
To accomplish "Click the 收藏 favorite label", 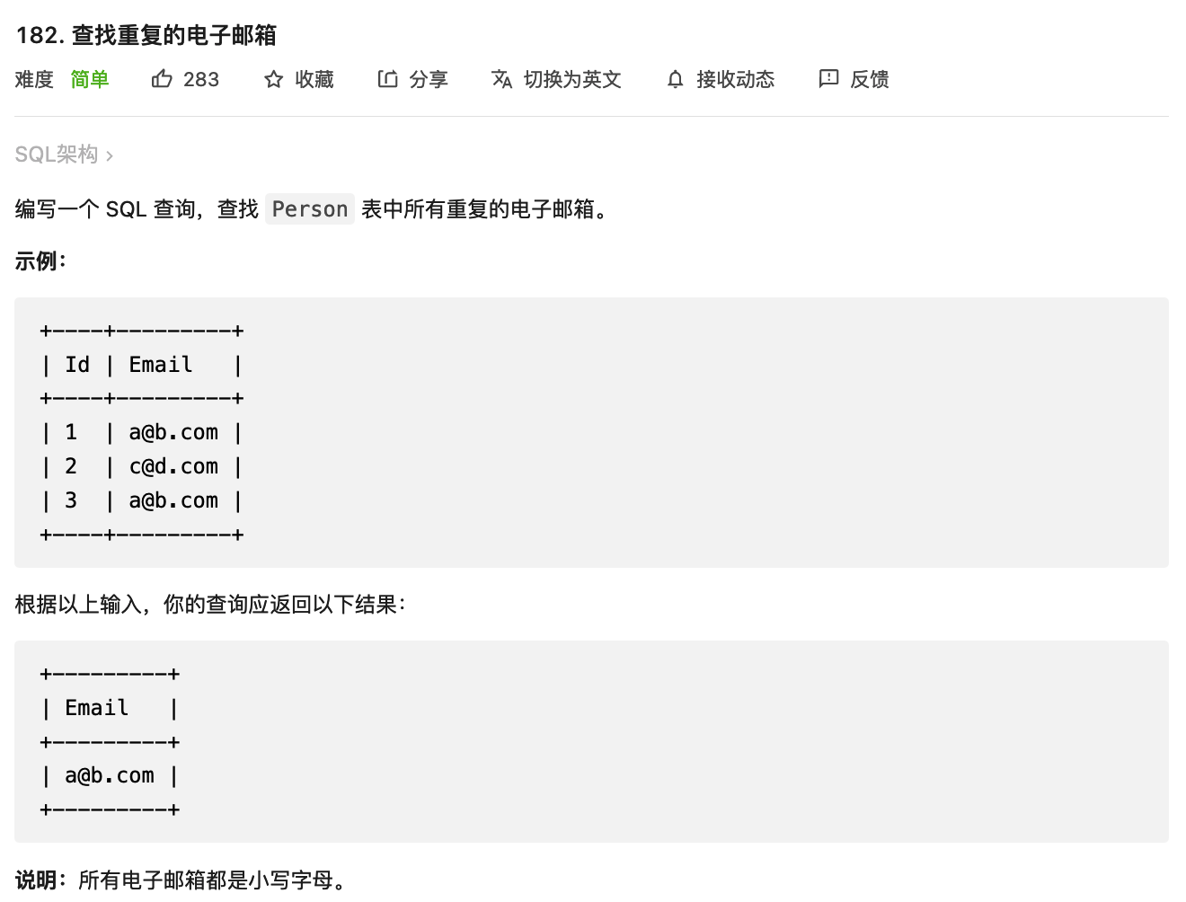I will (x=314, y=80).
